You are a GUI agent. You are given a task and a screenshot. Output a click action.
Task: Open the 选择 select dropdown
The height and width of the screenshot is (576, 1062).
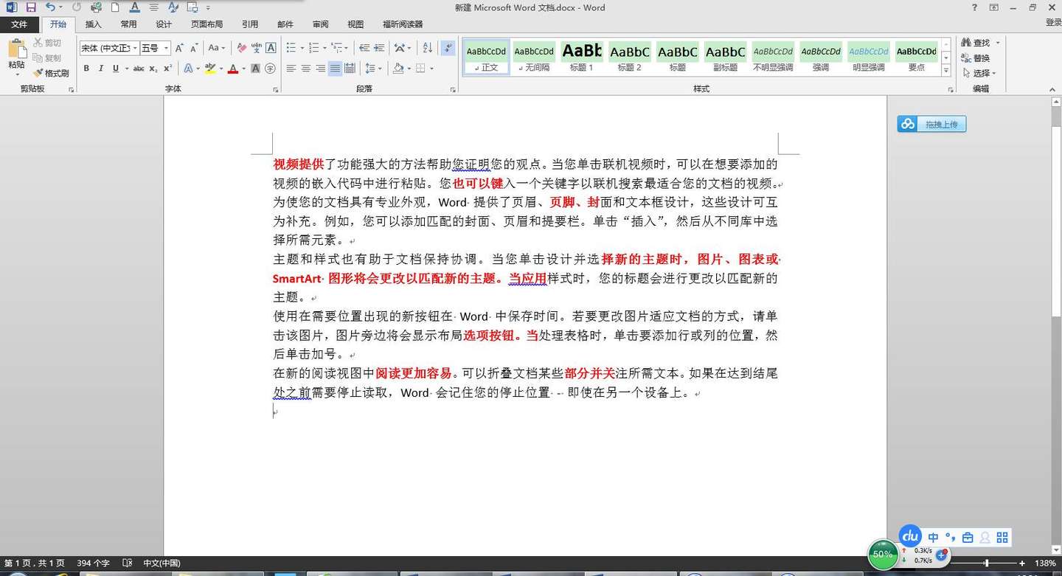[980, 73]
